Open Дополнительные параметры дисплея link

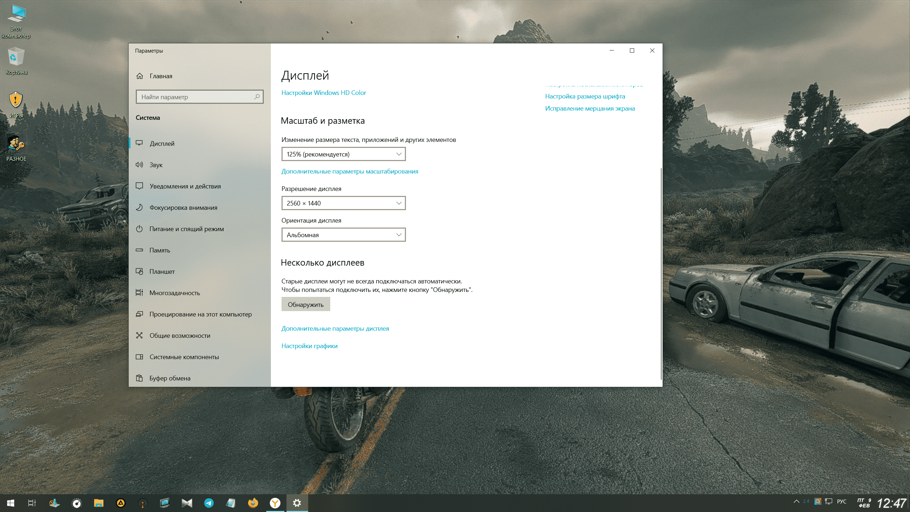pos(335,328)
